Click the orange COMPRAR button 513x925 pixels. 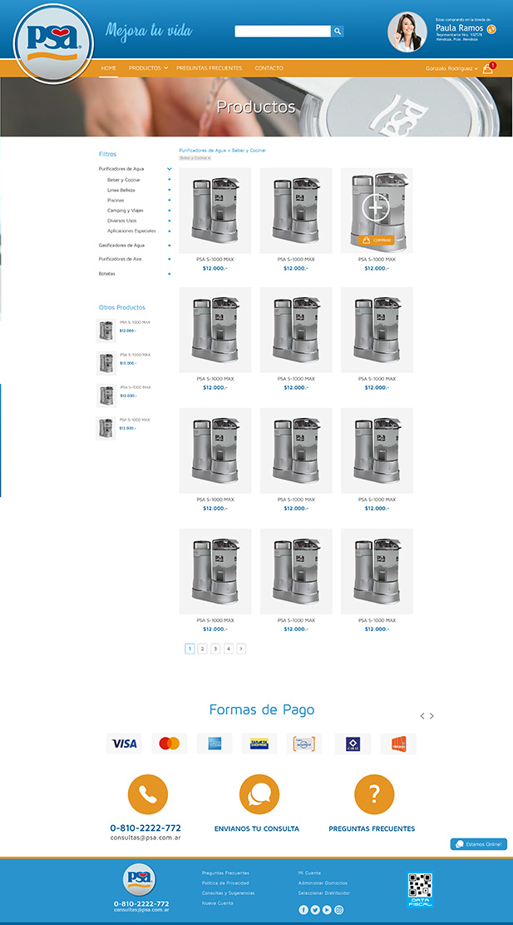377,240
